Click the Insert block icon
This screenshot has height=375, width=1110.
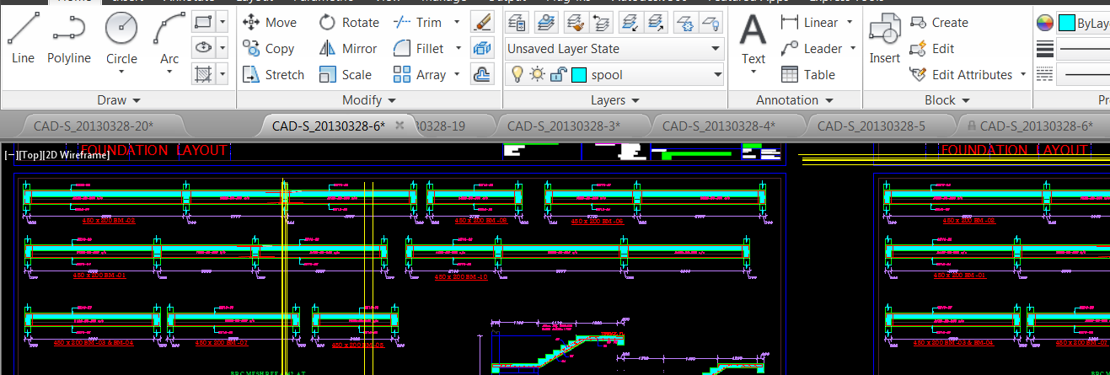(x=885, y=39)
